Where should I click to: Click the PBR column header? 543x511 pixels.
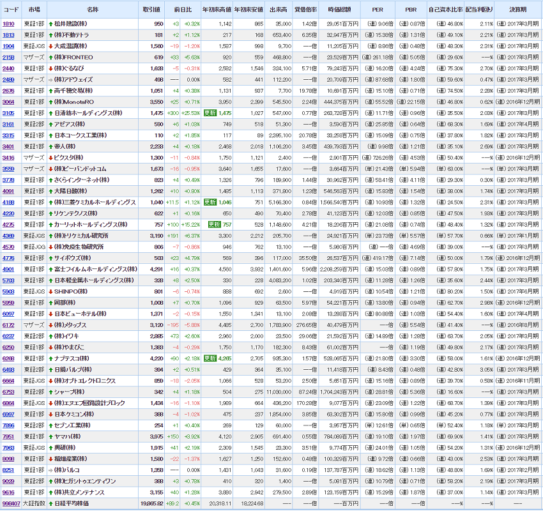point(411,10)
